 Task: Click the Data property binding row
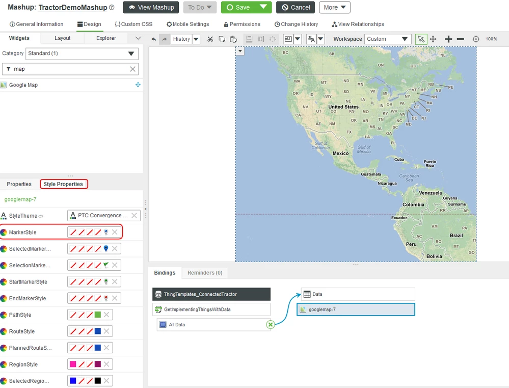[358, 294]
